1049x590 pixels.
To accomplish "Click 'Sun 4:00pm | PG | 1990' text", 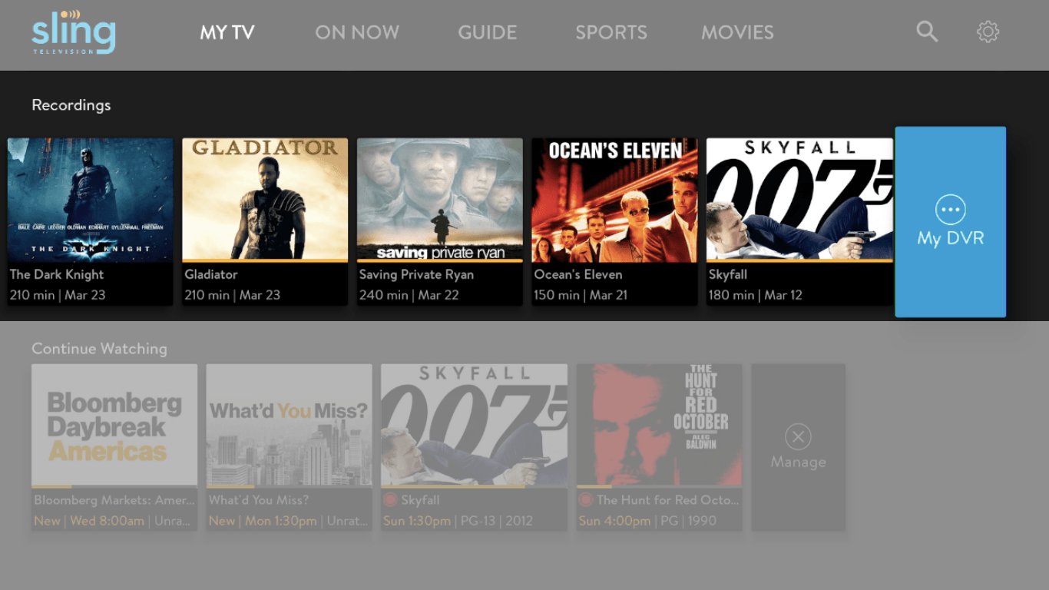I will 647,521.
